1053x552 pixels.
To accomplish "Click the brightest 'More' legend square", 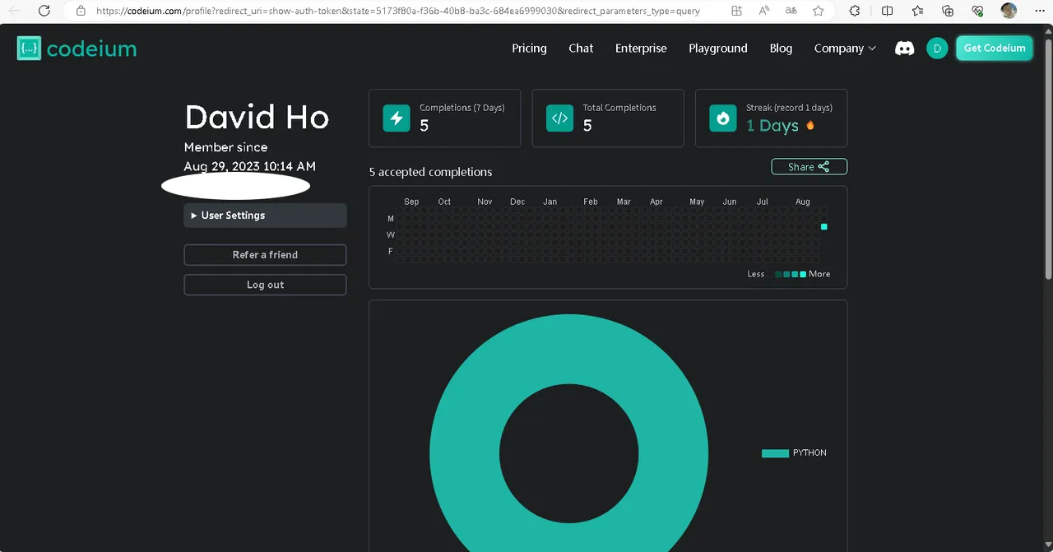I will tap(803, 275).
